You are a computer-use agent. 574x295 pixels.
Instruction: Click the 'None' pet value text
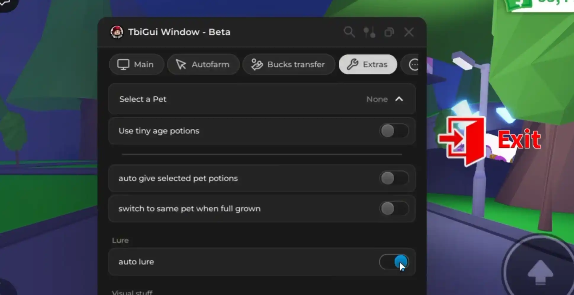click(377, 99)
